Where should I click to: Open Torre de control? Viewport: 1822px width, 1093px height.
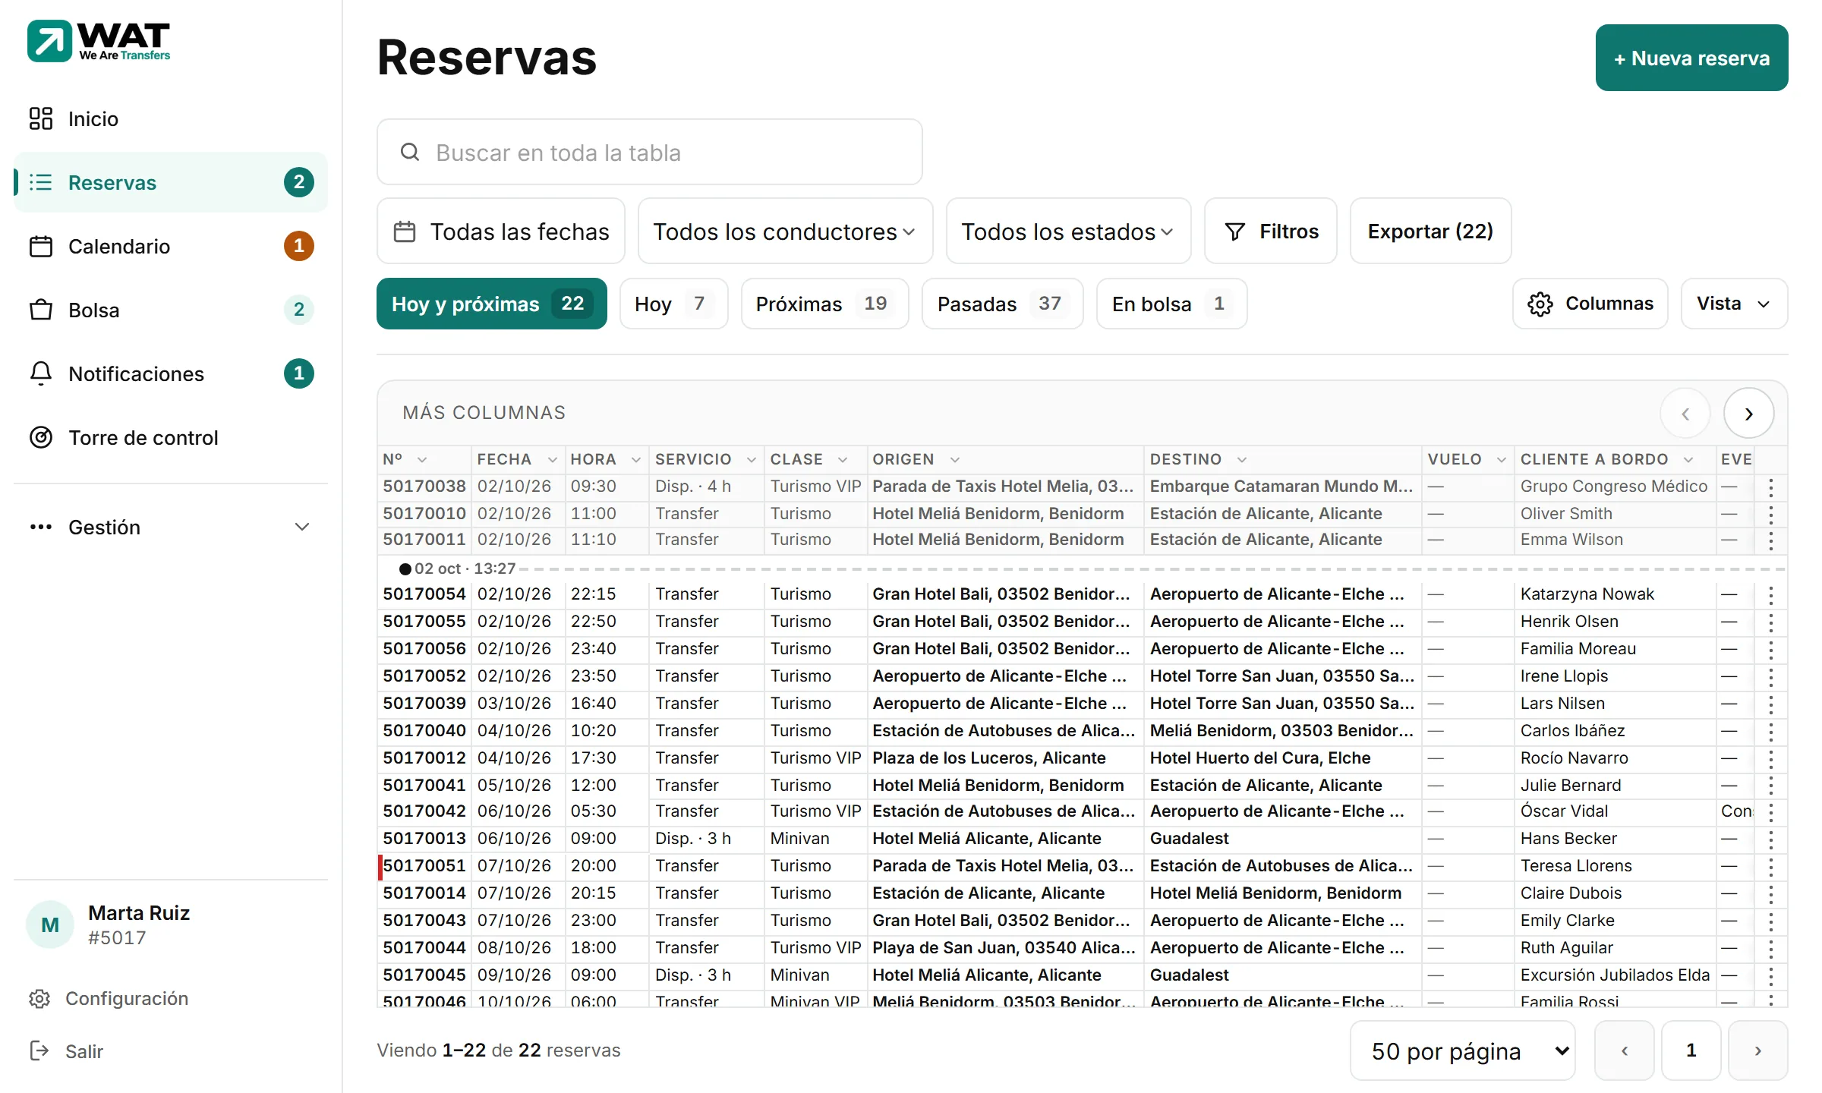(171, 438)
